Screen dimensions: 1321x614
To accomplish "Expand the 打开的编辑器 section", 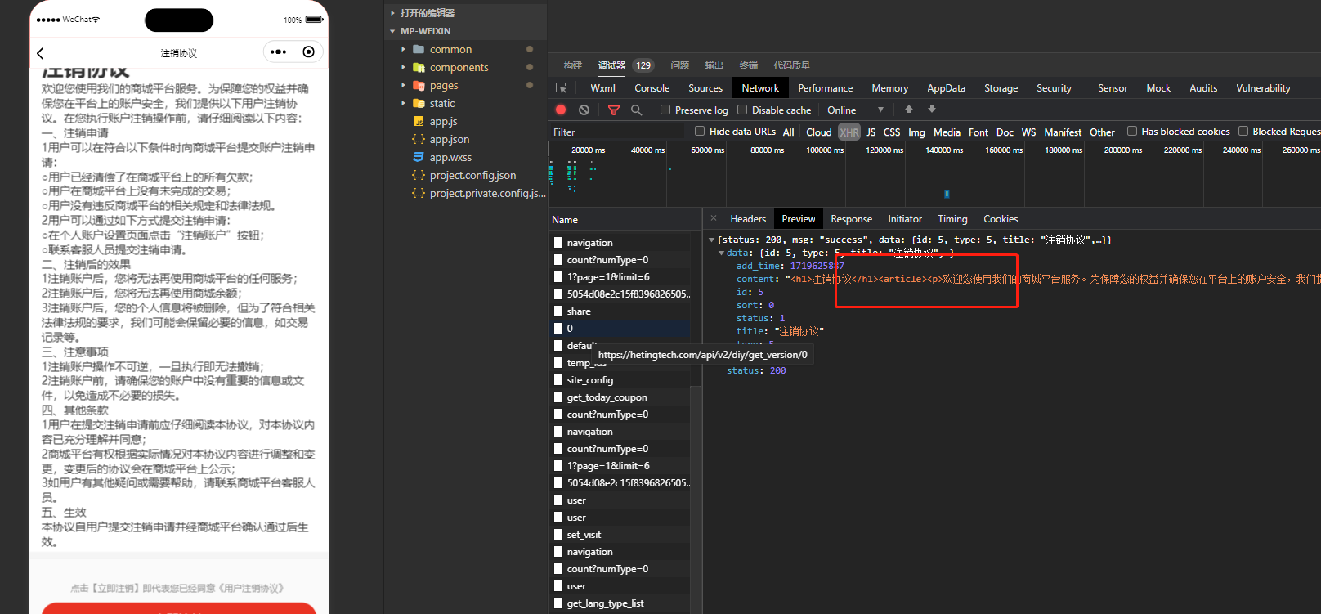I will (393, 13).
